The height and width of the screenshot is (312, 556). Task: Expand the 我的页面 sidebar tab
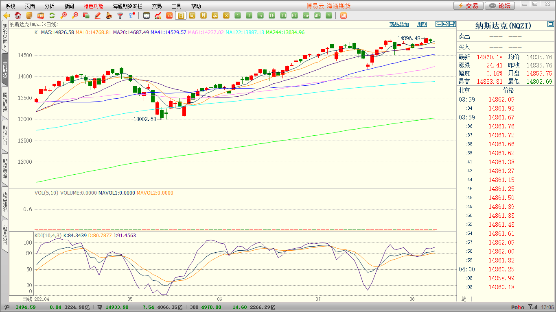(x=5, y=37)
